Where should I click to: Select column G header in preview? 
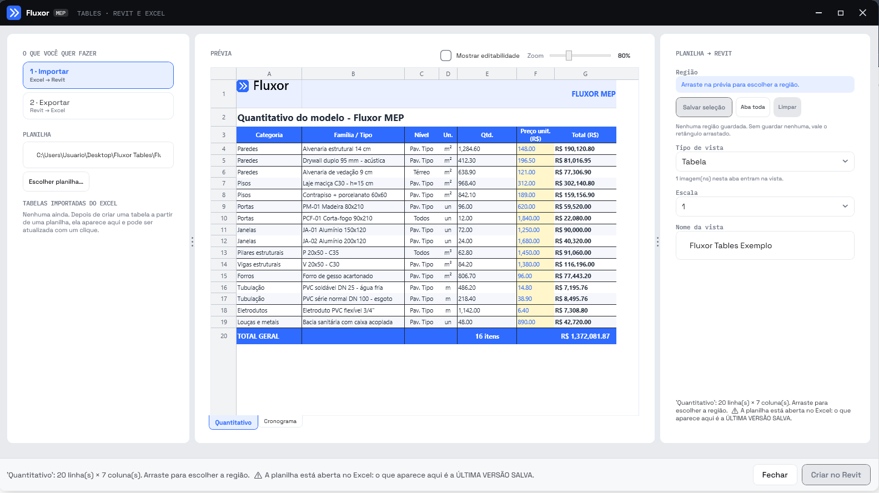pos(585,74)
